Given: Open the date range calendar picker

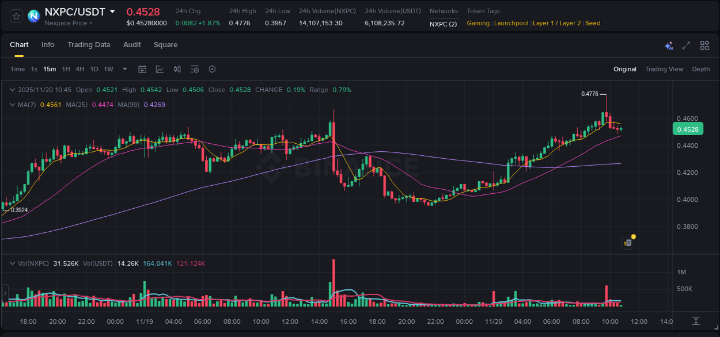Looking at the screenshot, I should 142,69.
